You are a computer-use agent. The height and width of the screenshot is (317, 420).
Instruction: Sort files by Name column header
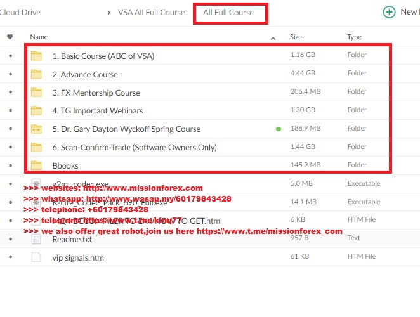[39, 37]
